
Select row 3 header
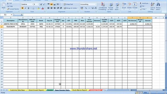tap(2, 27)
